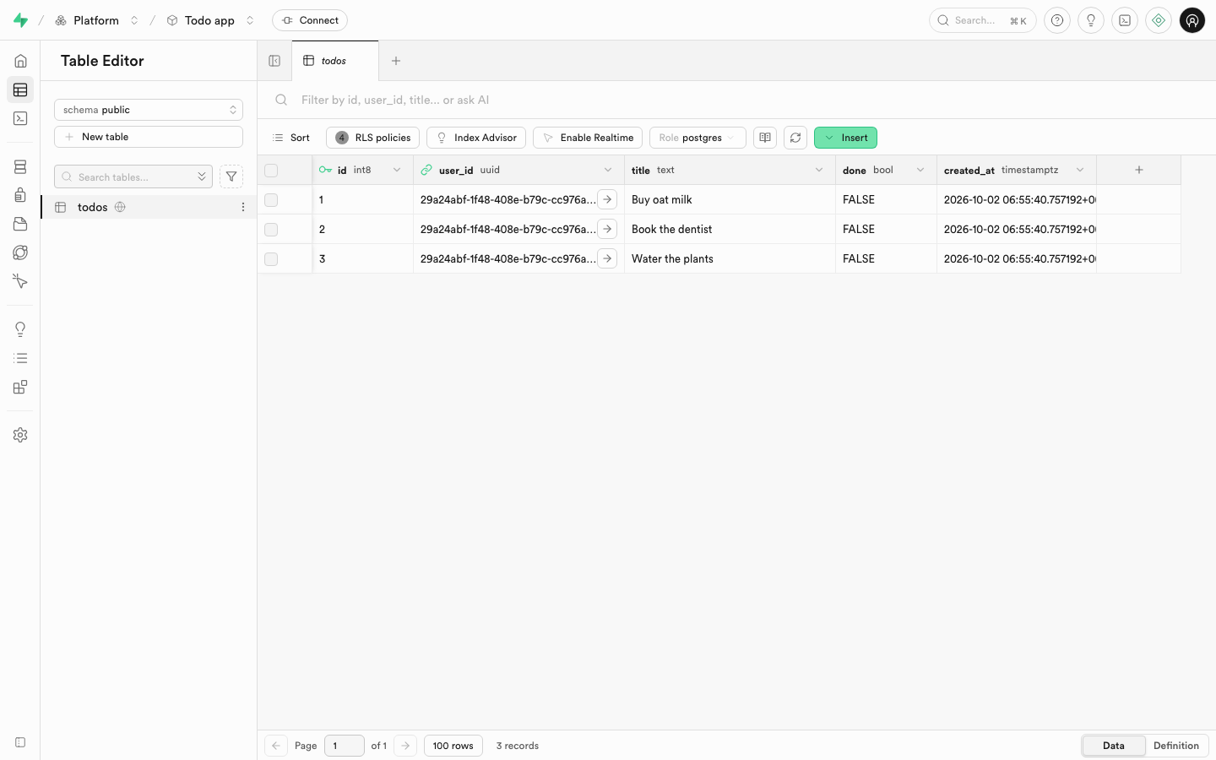Open the SQL Editor sidebar icon
Viewport: 1216px width, 760px height.
pyautogui.click(x=20, y=119)
